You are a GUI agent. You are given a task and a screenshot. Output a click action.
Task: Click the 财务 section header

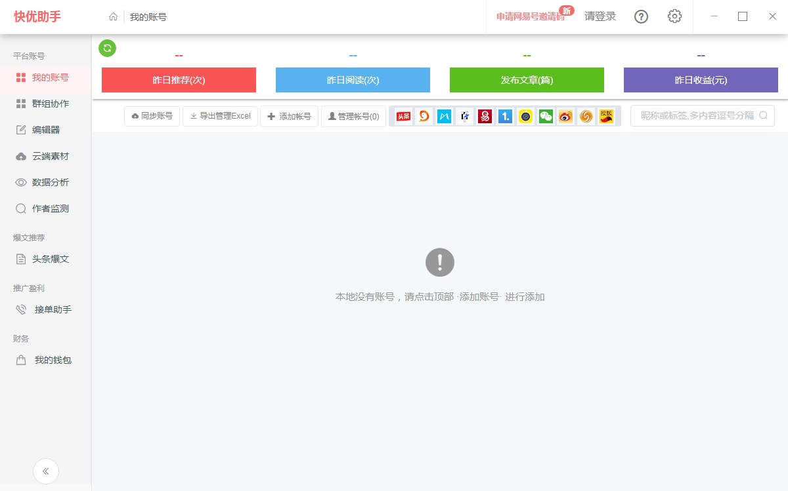pyautogui.click(x=21, y=339)
